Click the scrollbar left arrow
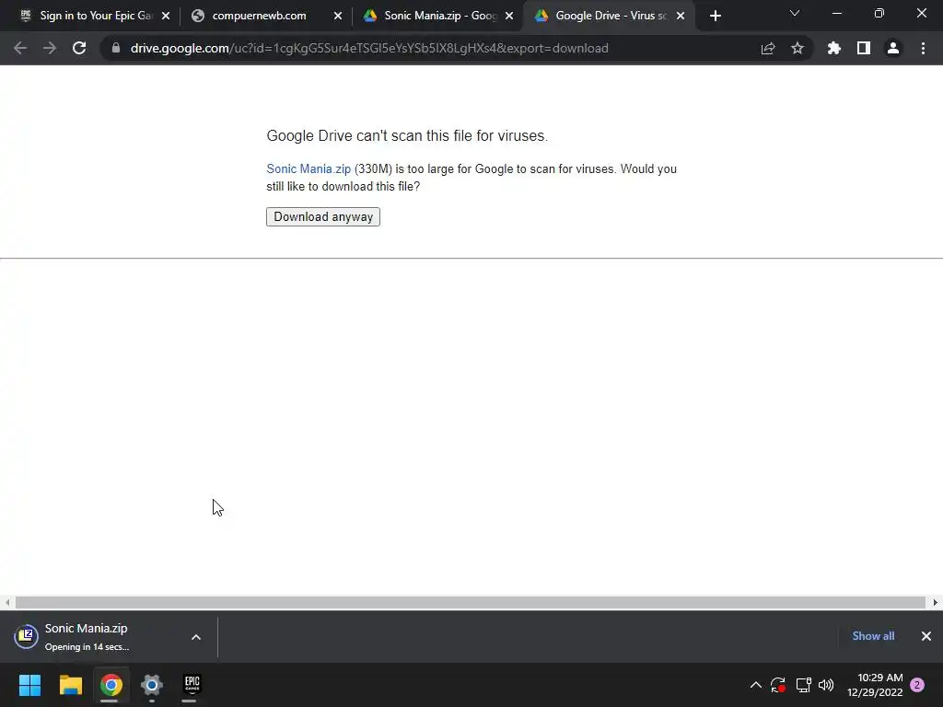 pos(7,602)
